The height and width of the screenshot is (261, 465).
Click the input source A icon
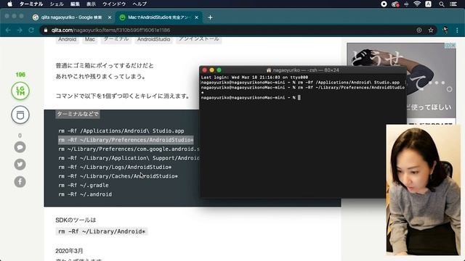tap(428, 4)
